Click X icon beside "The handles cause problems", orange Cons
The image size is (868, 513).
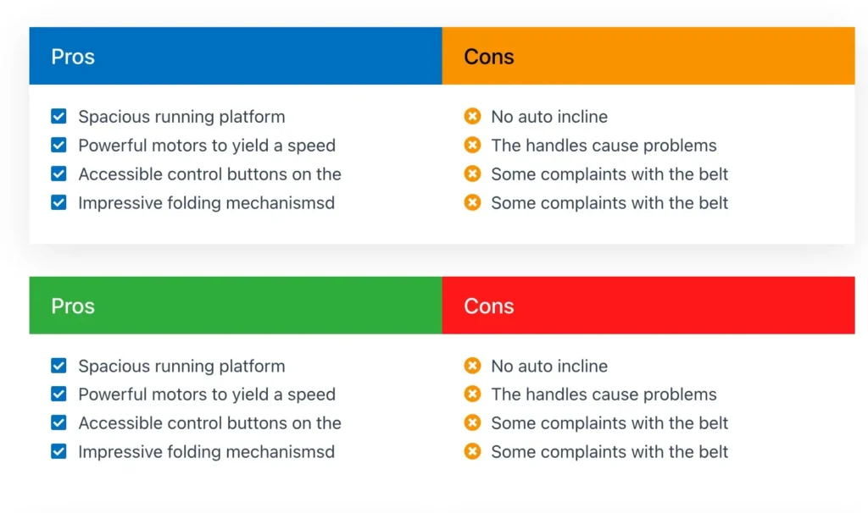472,146
